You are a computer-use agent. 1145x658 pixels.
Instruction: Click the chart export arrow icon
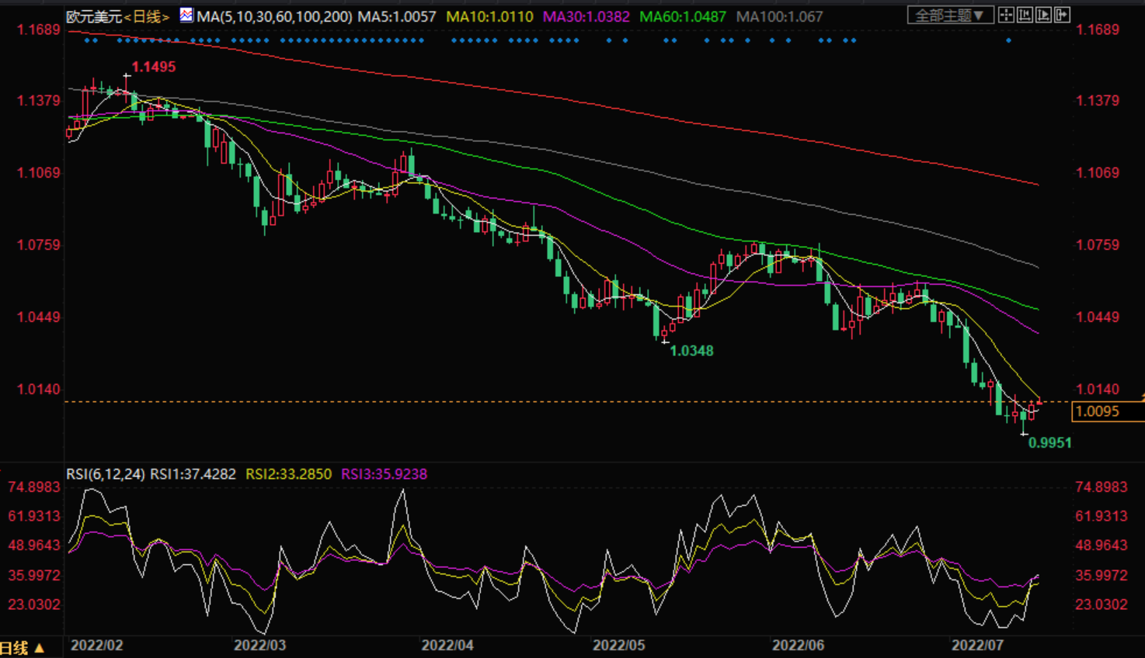pos(1062,15)
